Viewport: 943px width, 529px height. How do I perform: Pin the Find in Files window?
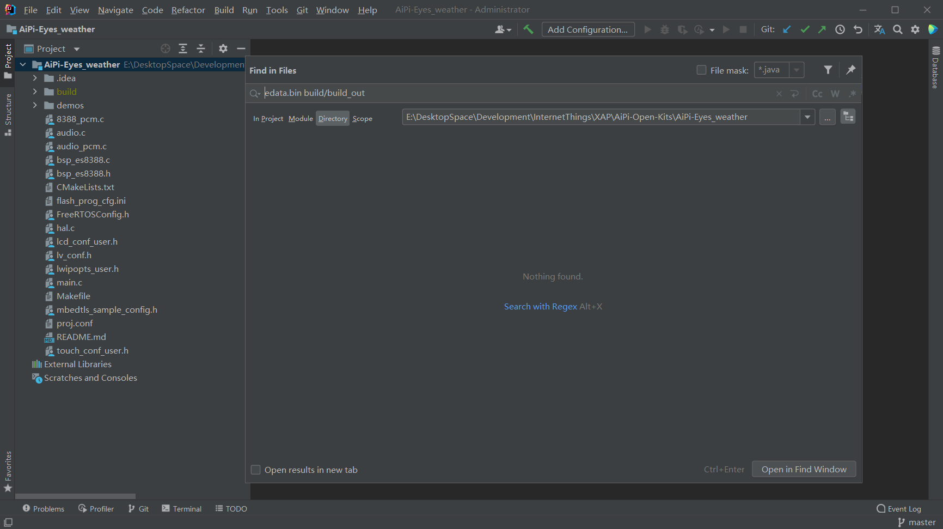(851, 70)
